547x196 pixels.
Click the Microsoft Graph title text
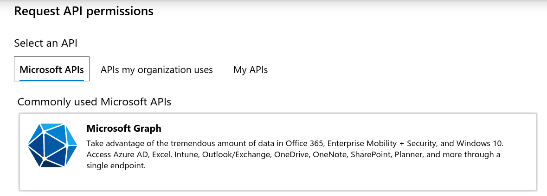(x=124, y=129)
